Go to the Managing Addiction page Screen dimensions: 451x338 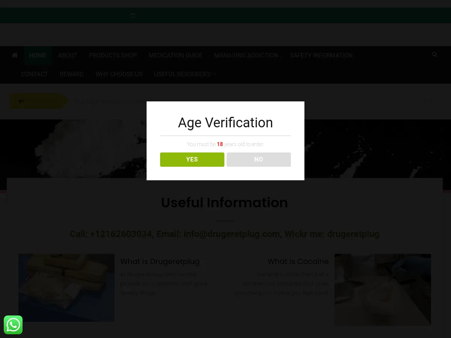[246, 56]
